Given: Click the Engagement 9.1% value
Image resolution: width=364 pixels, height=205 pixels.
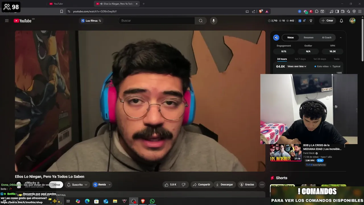Looking at the screenshot, I should coord(284,52).
